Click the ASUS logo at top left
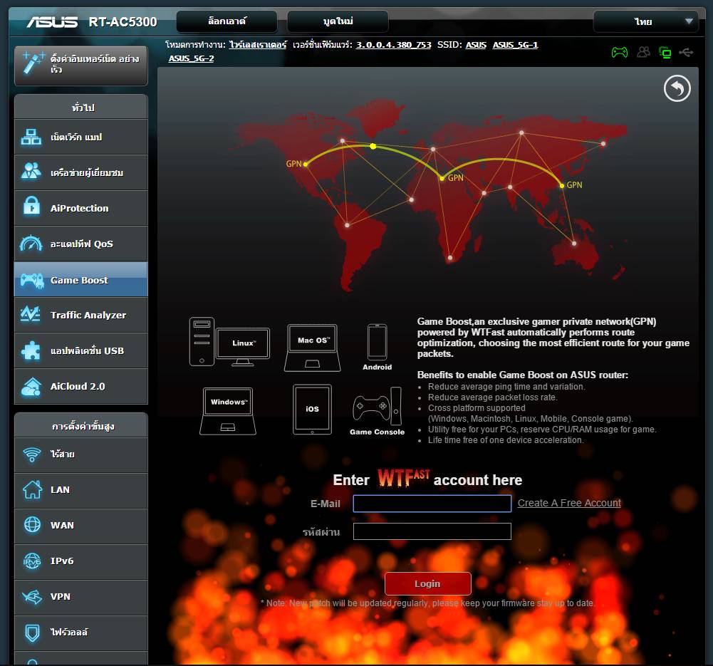 [52, 22]
